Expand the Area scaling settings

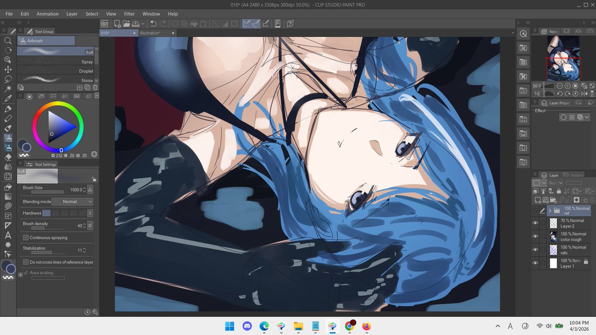(x=20, y=274)
